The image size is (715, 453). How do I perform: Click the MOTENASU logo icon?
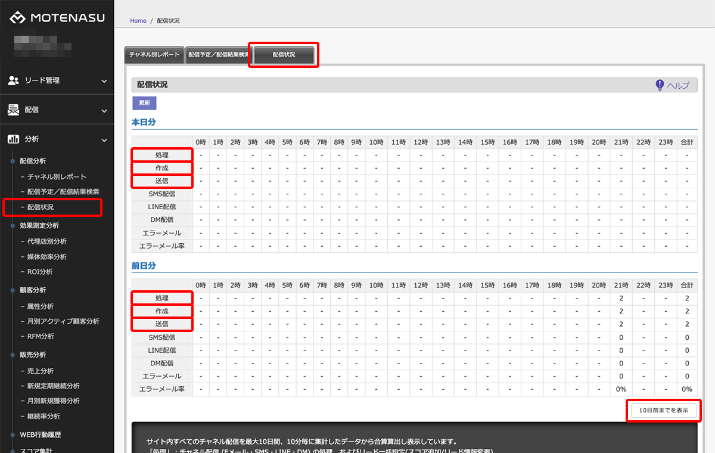tap(18, 18)
